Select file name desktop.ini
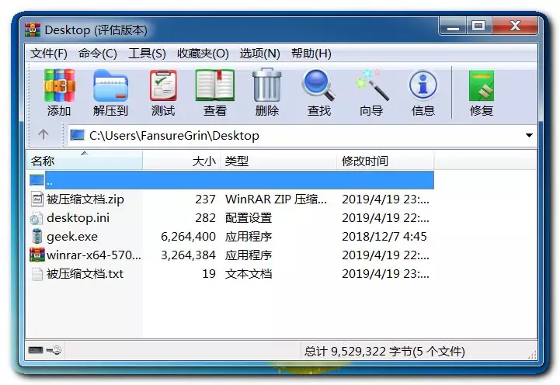 click(78, 217)
